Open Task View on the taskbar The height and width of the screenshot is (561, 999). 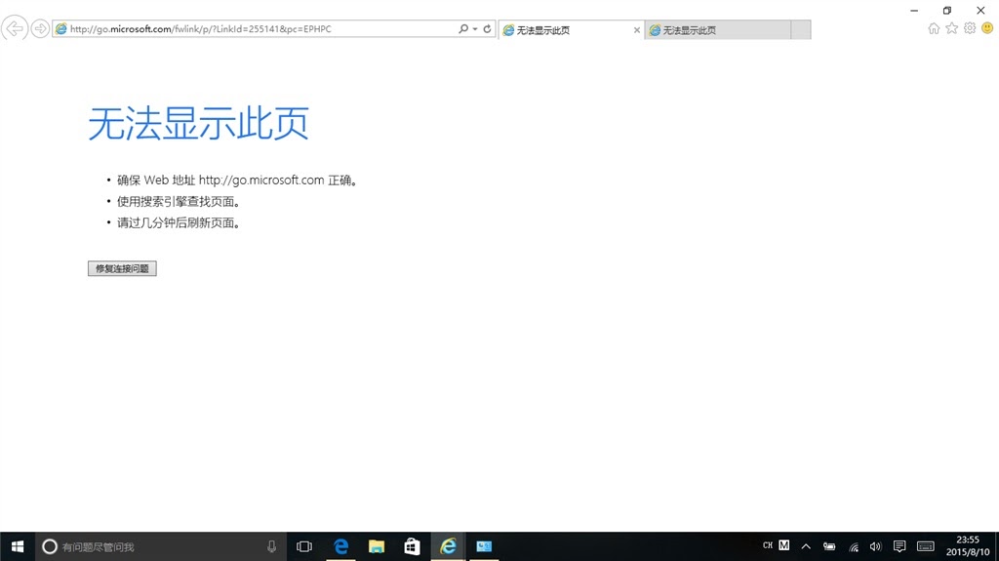click(304, 546)
